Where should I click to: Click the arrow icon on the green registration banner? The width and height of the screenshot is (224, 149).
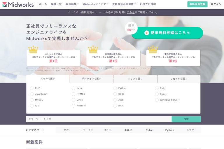tap(147, 33)
